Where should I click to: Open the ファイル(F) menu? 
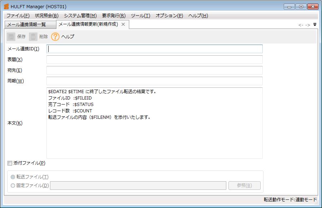click(18, 16)
